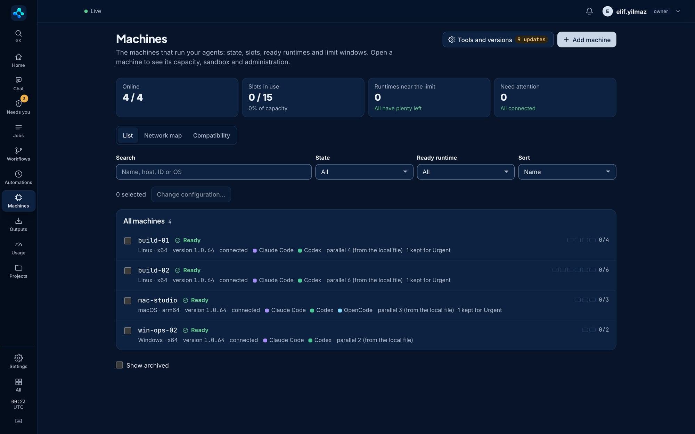Open Workflows in the sidebar
Viewport: 695px width, 434px height.
coord(18,154)
